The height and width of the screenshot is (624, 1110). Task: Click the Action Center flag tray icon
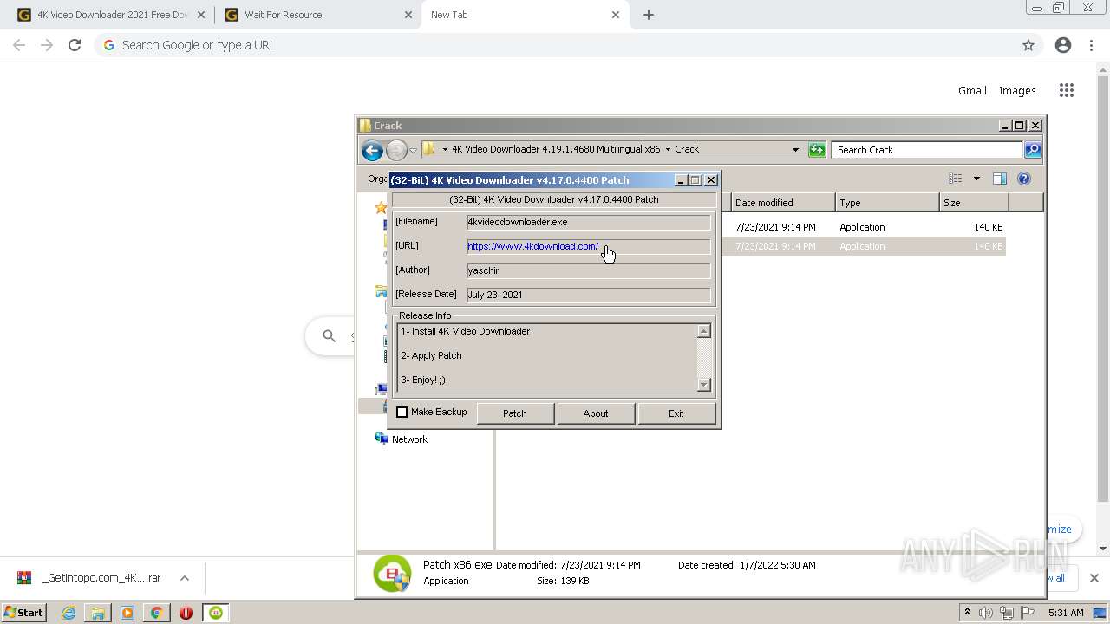[1028, 613]
